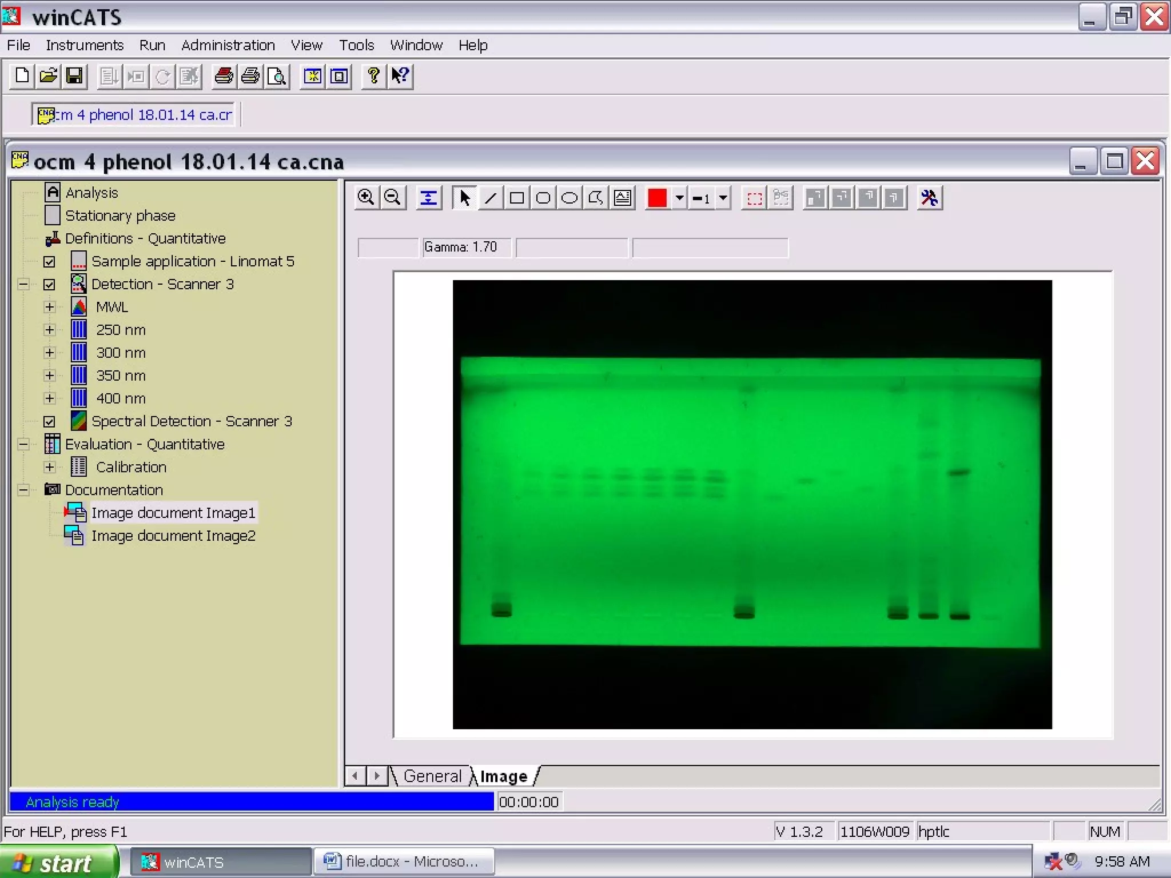Click the print preview toolbar icon

click(x=277, y=76)
